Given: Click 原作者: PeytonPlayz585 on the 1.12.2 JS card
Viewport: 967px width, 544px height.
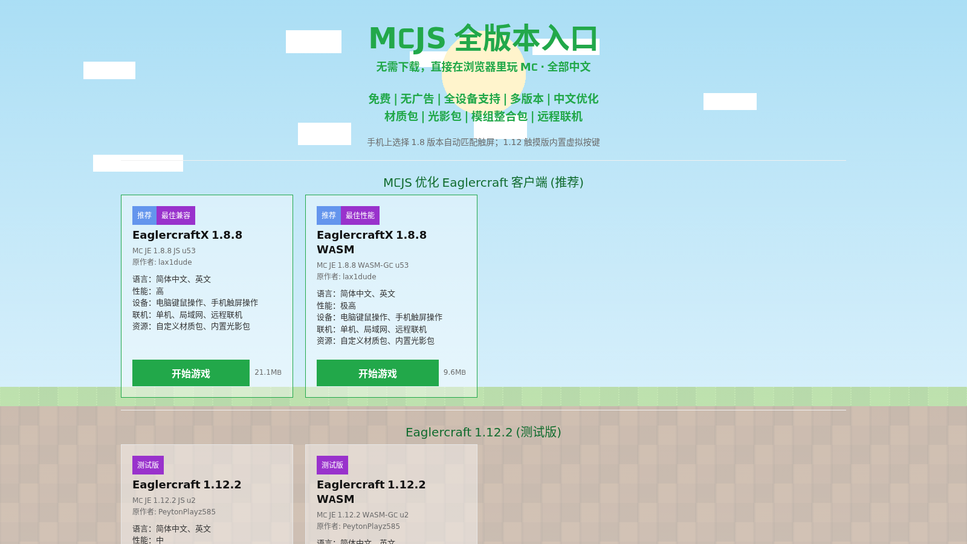Looking at the screenshot, I should (x=174, y=512).
